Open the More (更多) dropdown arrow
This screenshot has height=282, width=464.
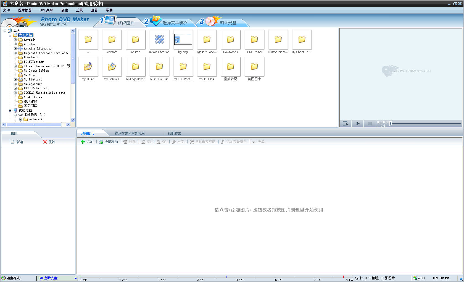254,142
